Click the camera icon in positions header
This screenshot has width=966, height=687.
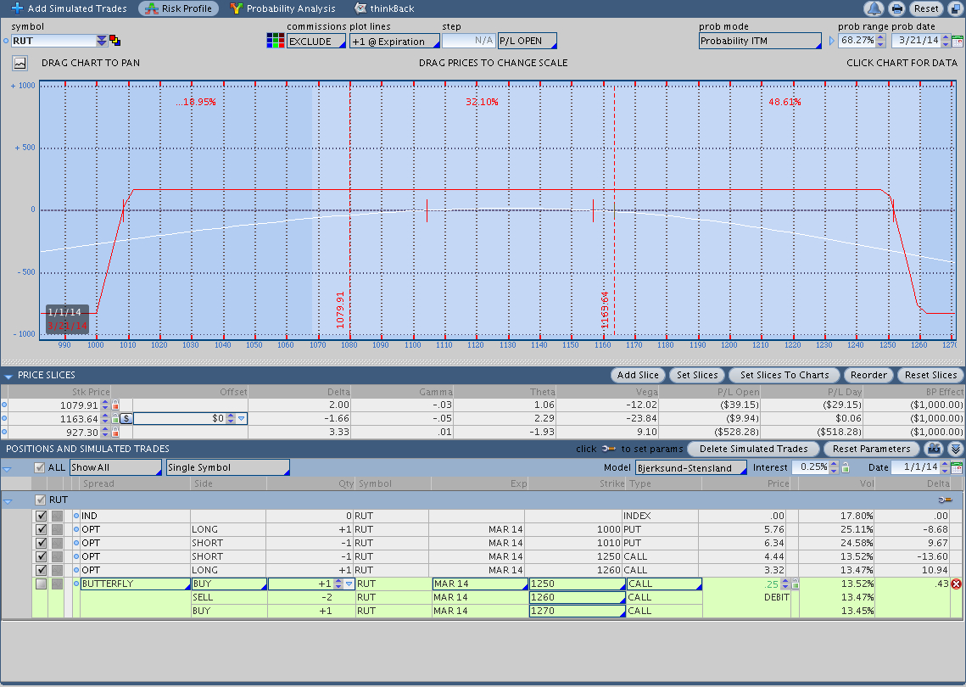(934, 449)
